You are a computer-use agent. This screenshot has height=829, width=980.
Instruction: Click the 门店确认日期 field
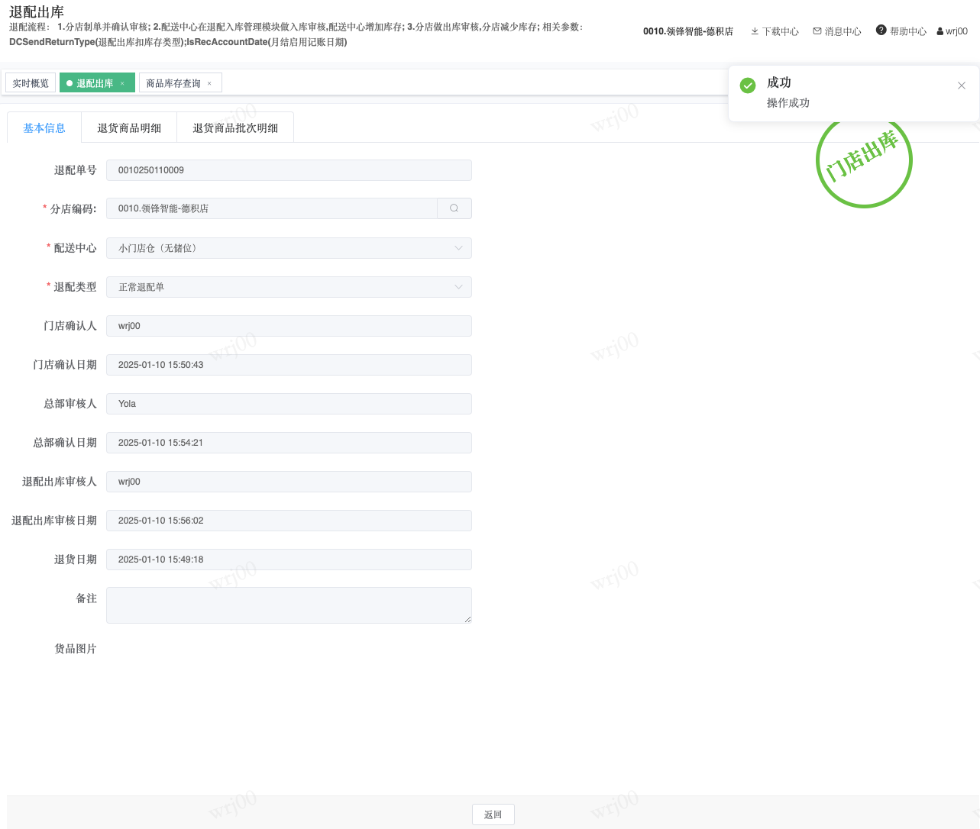click(289, 365)
